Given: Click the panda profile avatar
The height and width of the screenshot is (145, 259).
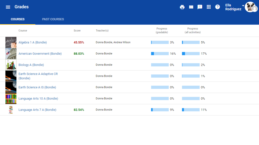Looking at the screenshot, I should pyautogui.click(x=250, y=7).
